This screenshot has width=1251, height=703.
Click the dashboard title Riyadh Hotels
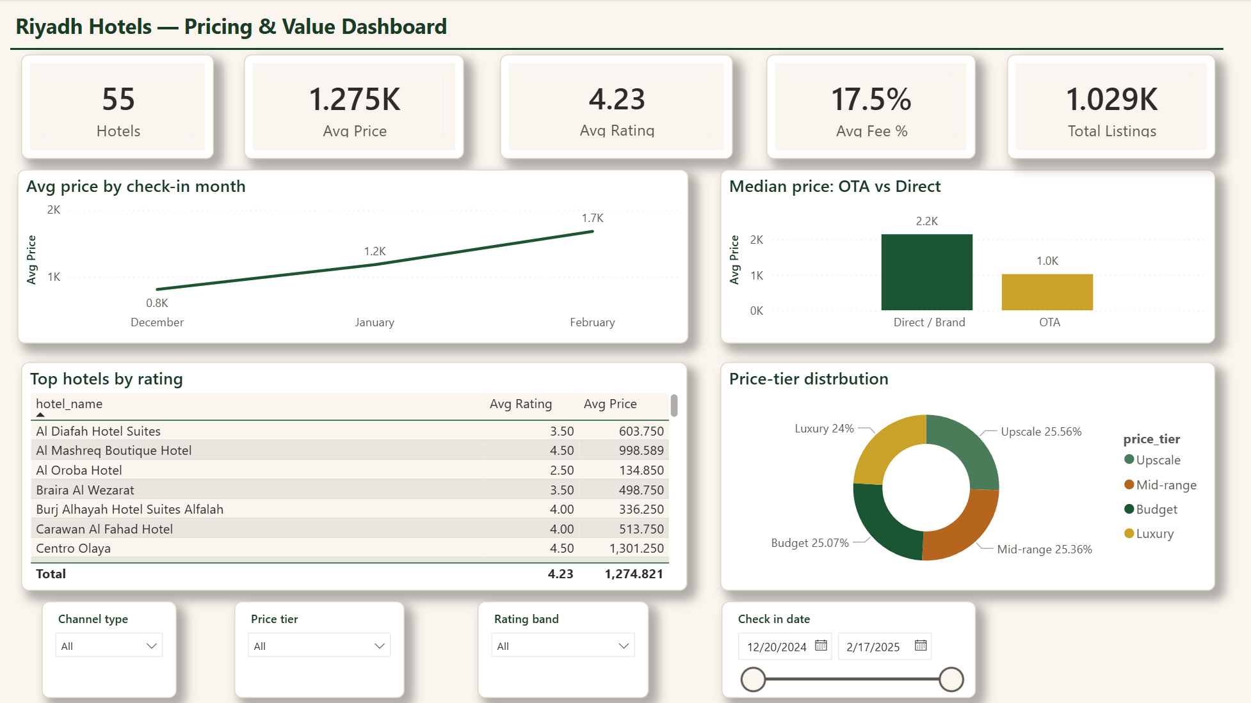[231, 27]
